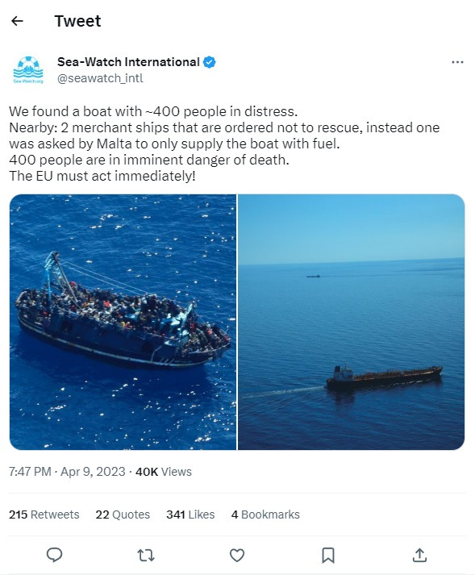This screenshot has height=575, width=475.
Task: Click the Tweet page heading
Action: (77, 21)
